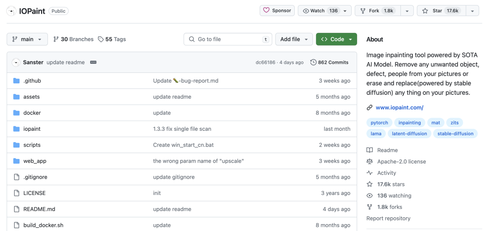Open the LICENSE file
Screen dimensions: 492x231
click(34, 193)
